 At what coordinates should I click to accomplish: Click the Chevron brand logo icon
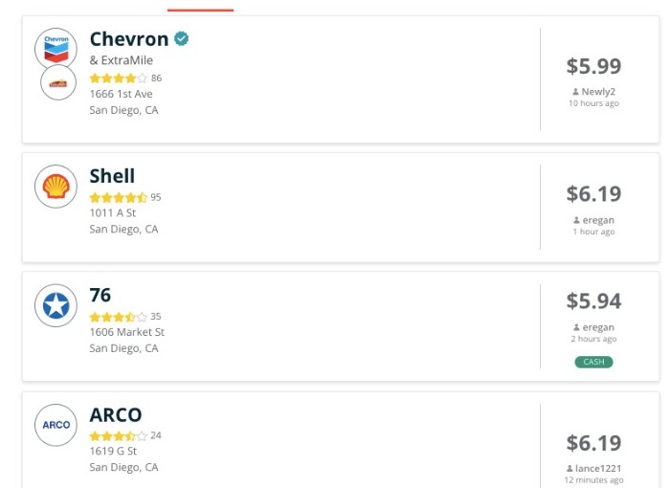click(56, 48)
